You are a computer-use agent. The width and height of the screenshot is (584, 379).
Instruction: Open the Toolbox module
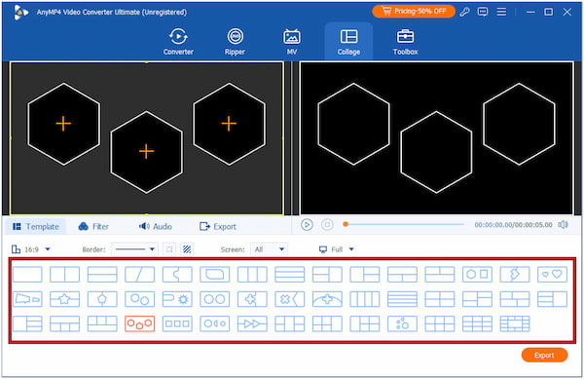click(405, 42)
